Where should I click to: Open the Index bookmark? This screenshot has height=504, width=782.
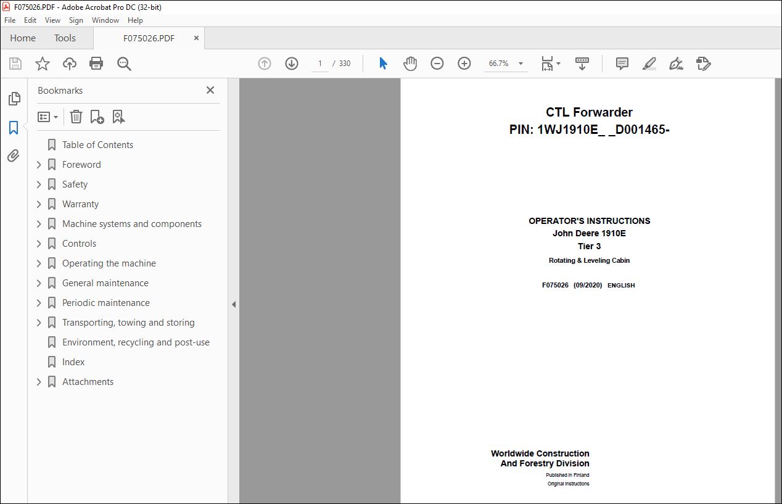coord(73,362)
